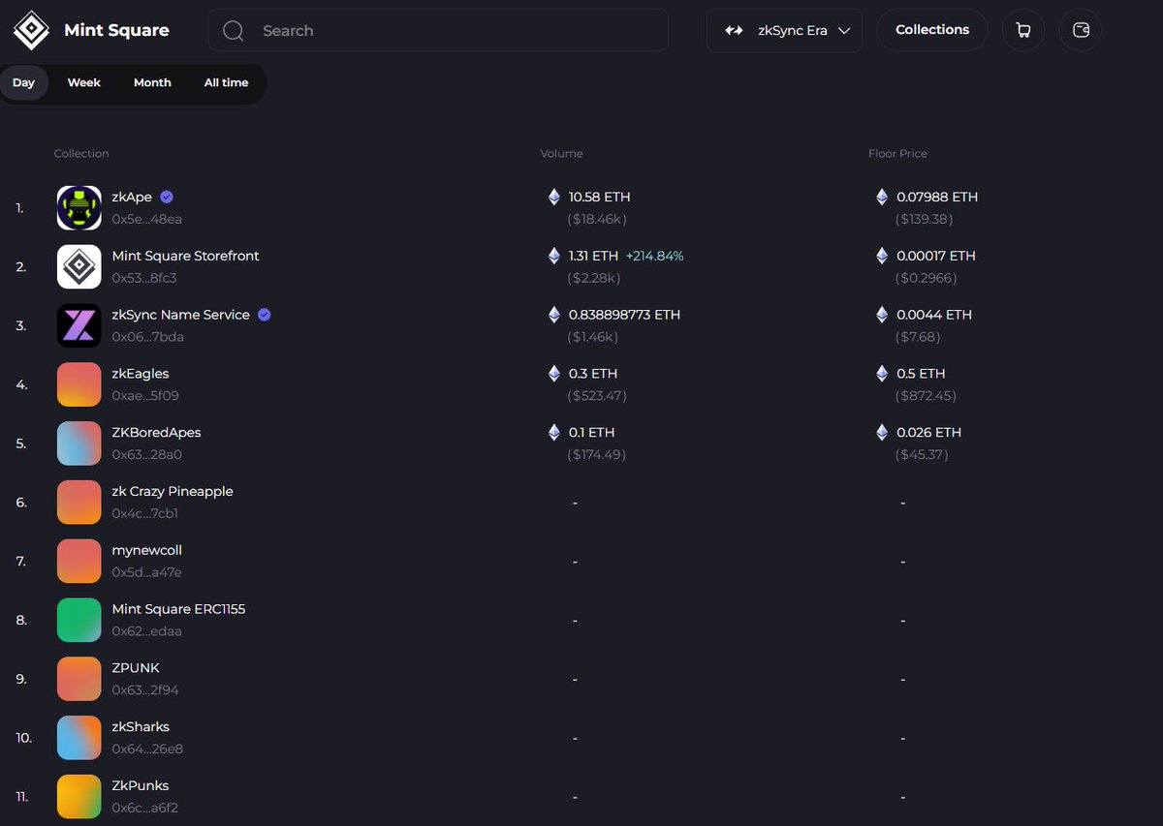Focus the Search input field
Image resolution: width=1163 pixels, height=826 pixels.
click(x=438, y=31)
